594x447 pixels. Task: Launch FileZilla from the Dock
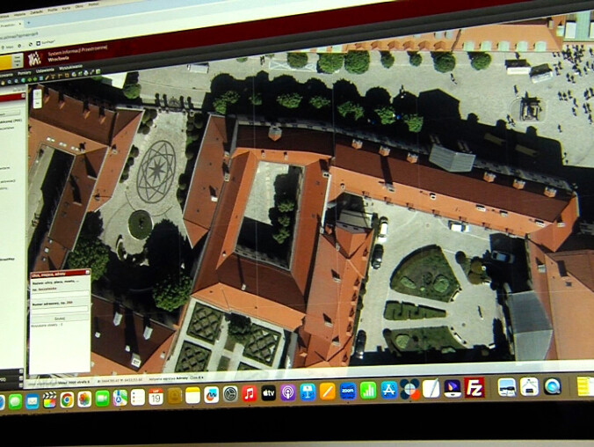click(x=474, y=387)
